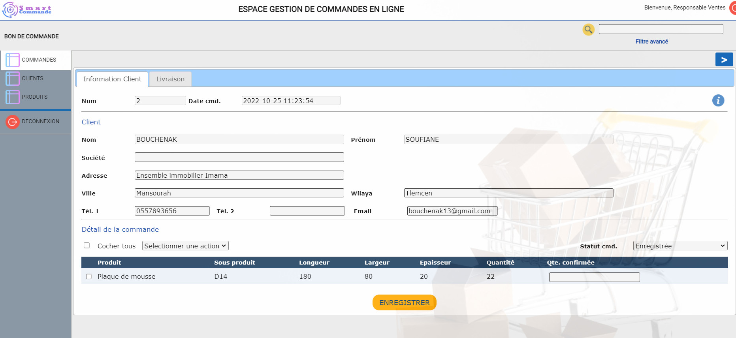Open the blue info icon
Viewport: 736px width, 338px height.
point(718,101)
